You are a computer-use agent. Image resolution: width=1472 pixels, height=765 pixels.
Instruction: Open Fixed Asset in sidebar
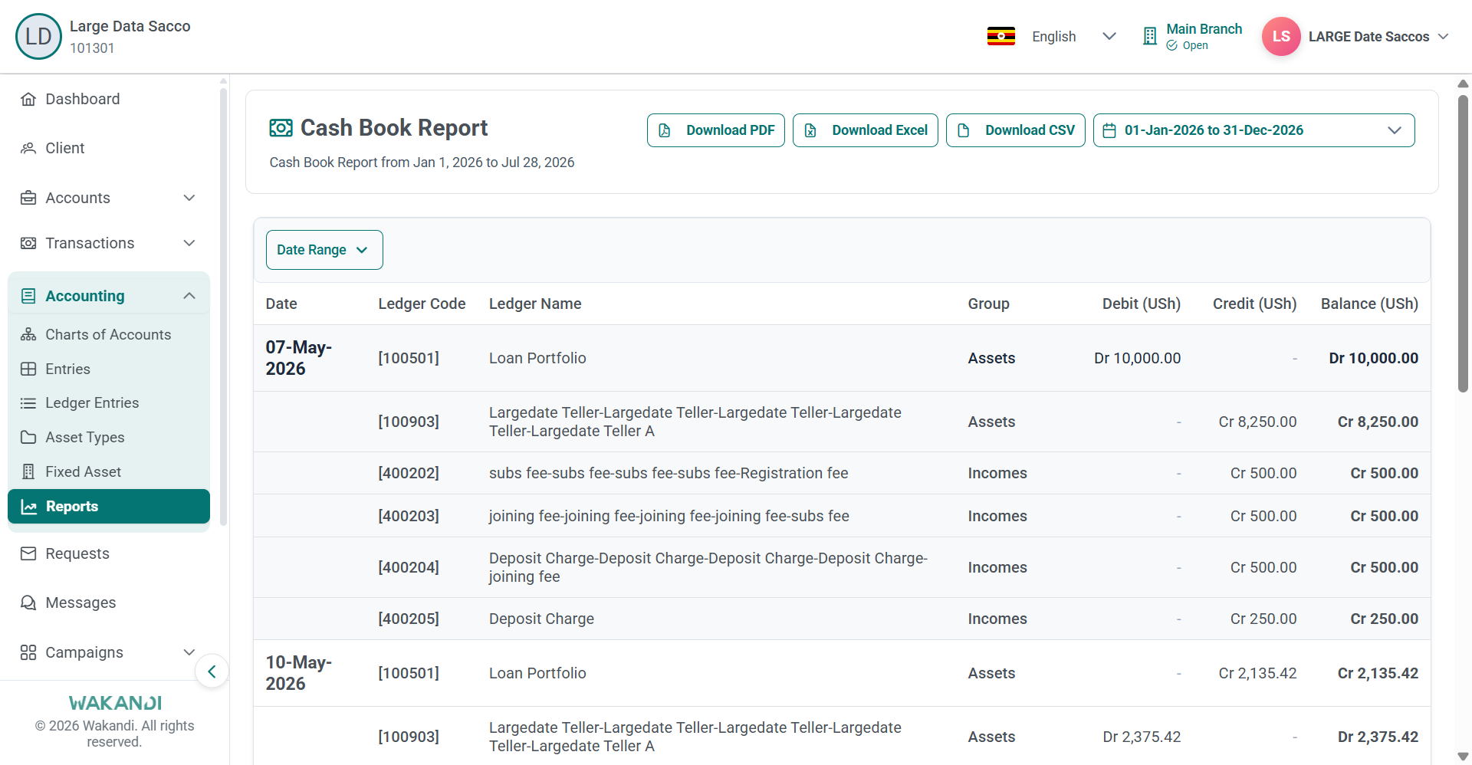tap(109, 471)
